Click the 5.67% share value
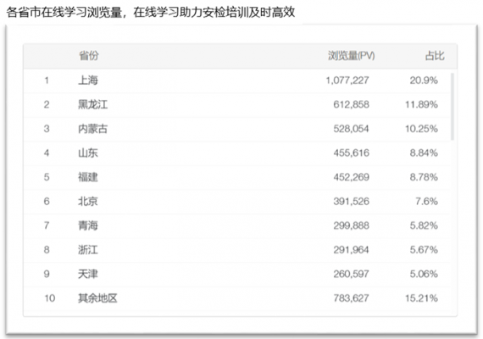 (424, 250)
